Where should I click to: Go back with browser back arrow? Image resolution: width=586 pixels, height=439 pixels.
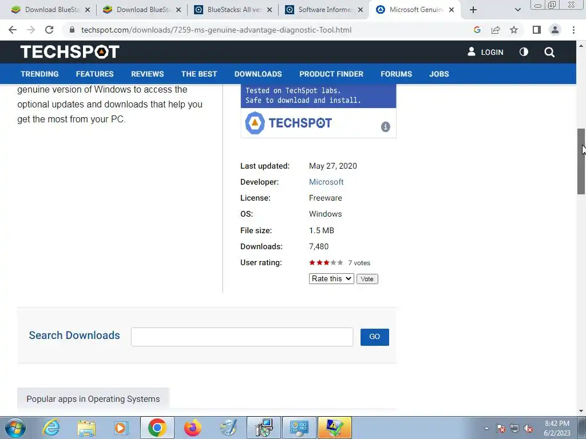[x=13, y=30]
